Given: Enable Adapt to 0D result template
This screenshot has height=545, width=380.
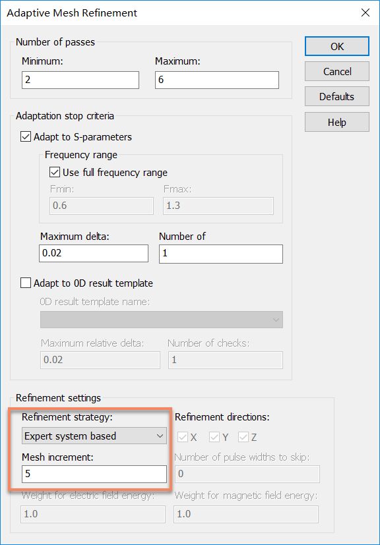Looking at the screenshot, I should tap(26, 283).
